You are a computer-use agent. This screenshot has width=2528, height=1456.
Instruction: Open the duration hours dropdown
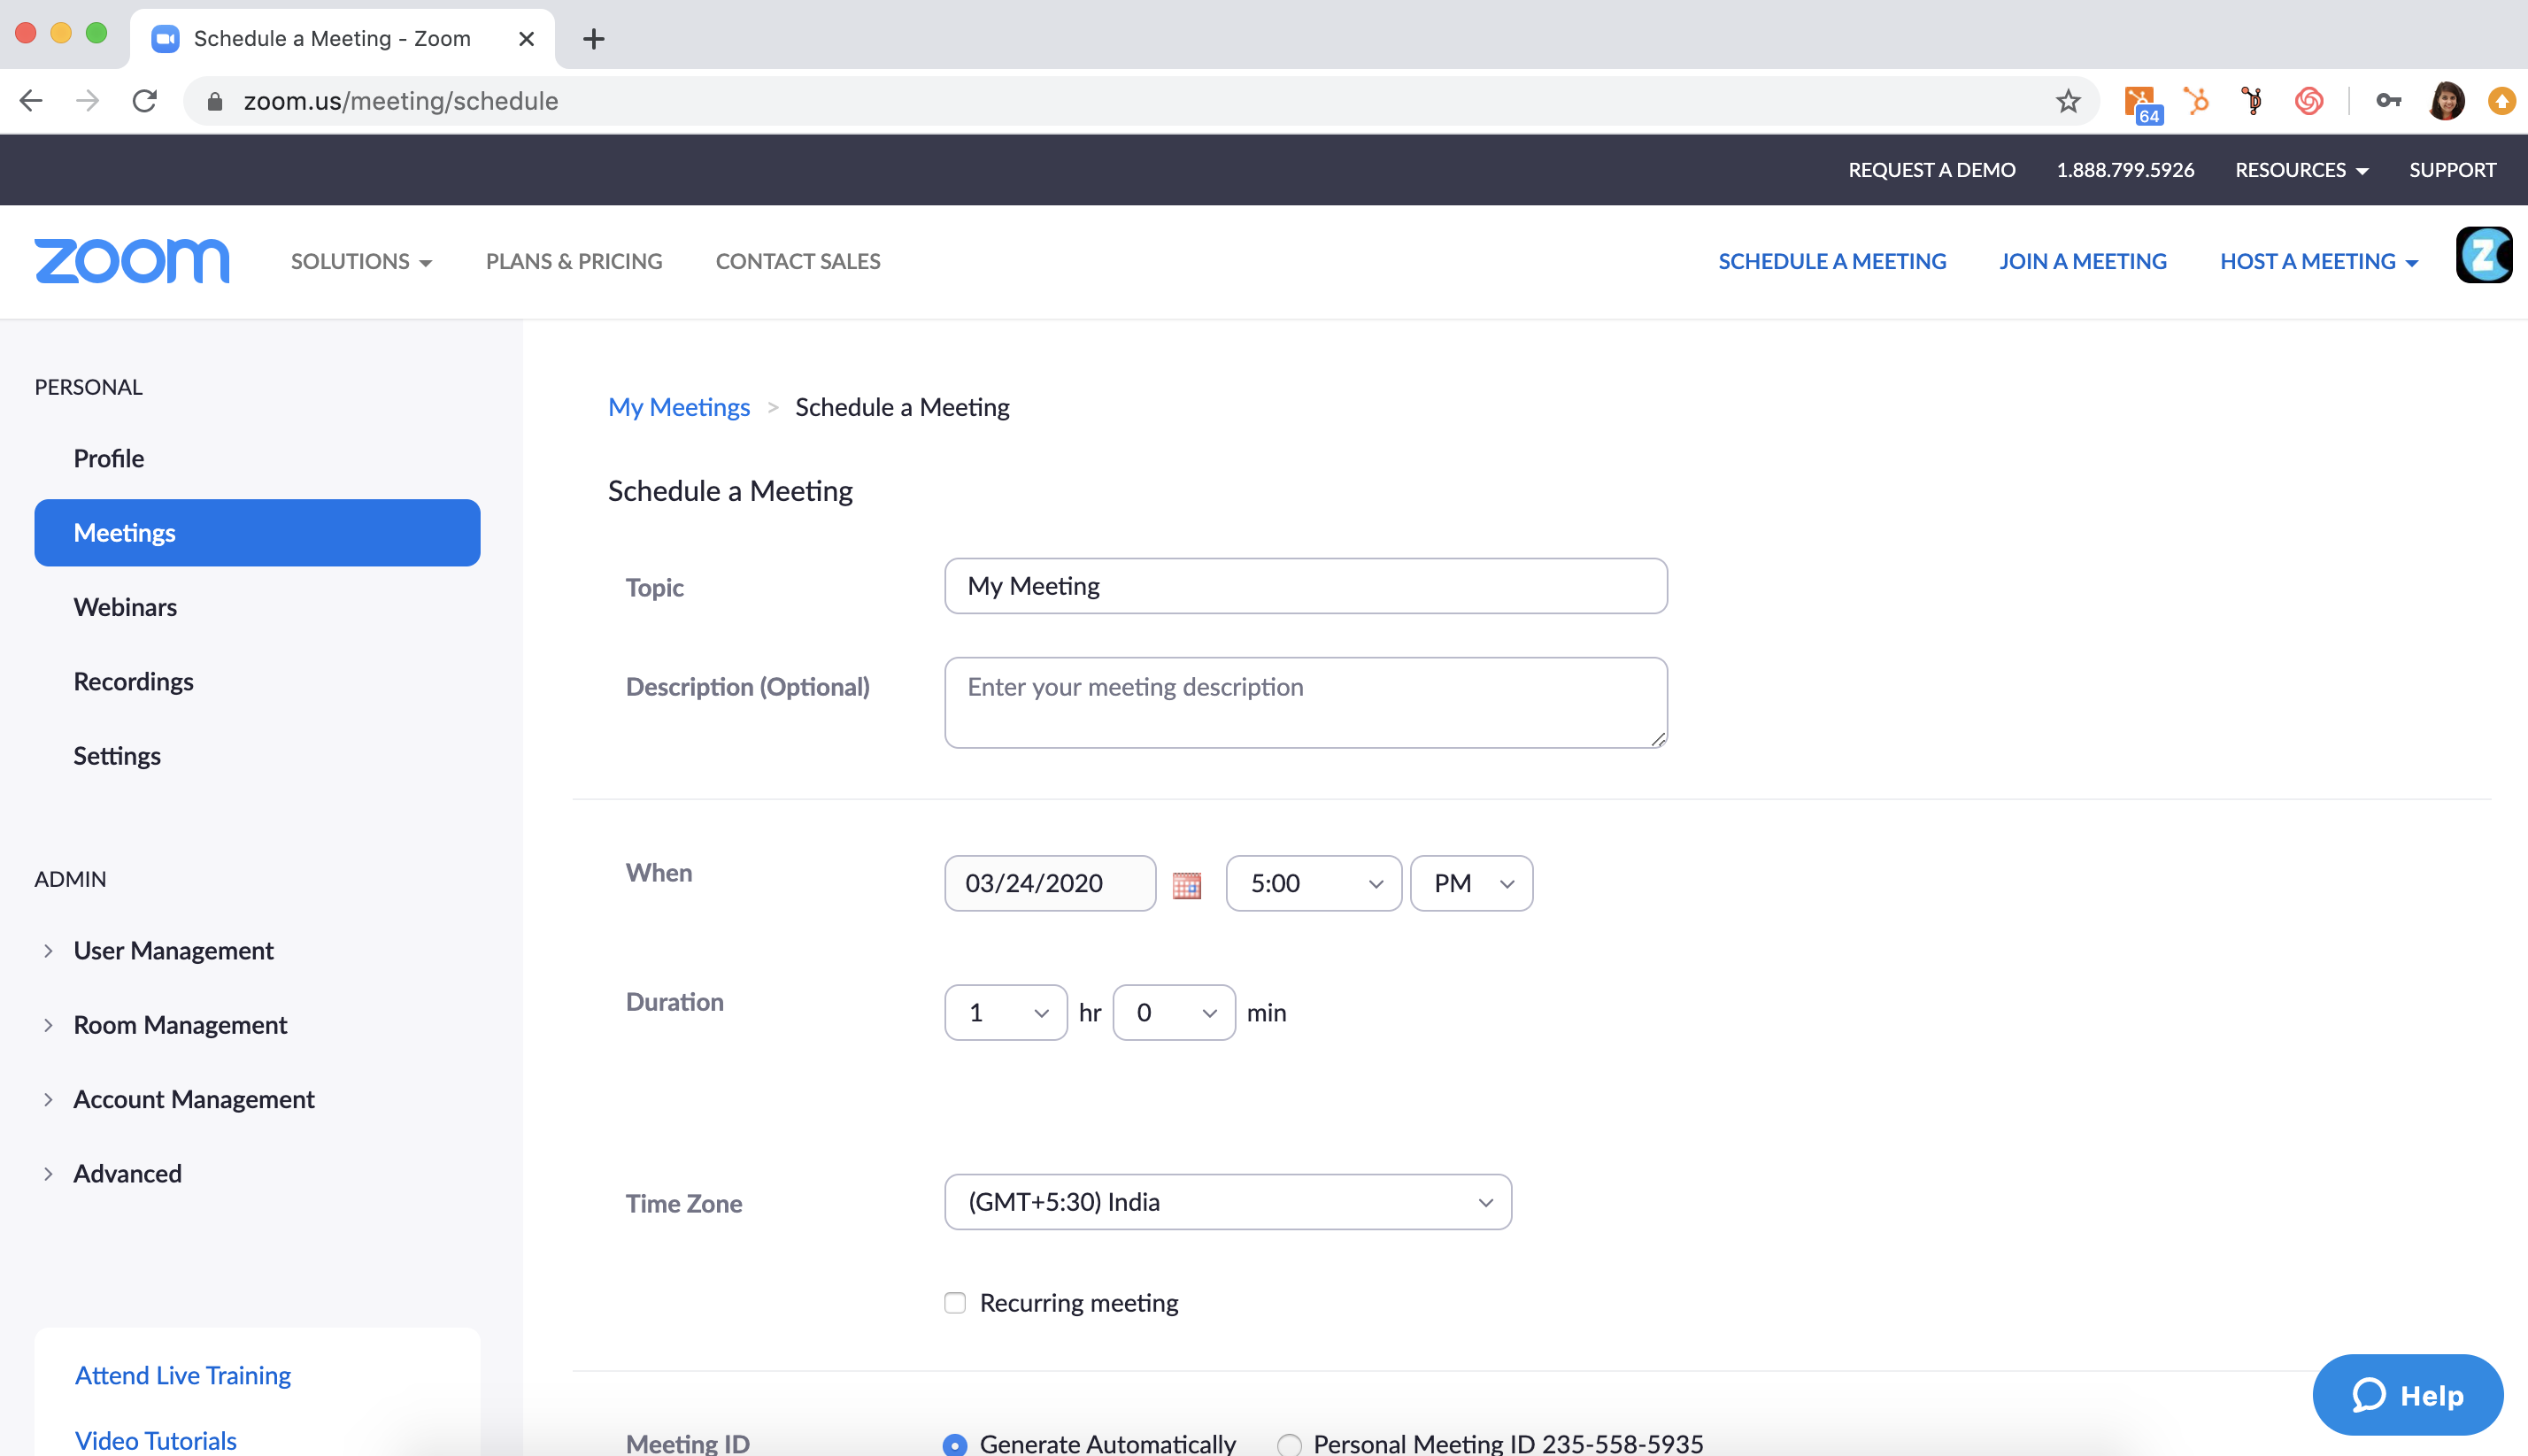pyautogui.click(x=1006, y=1012)
